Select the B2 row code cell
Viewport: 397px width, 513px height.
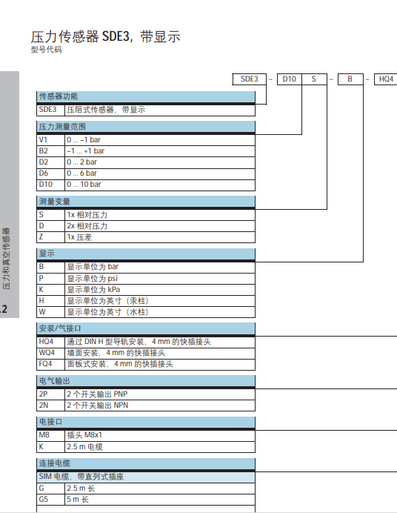point(50,151)
